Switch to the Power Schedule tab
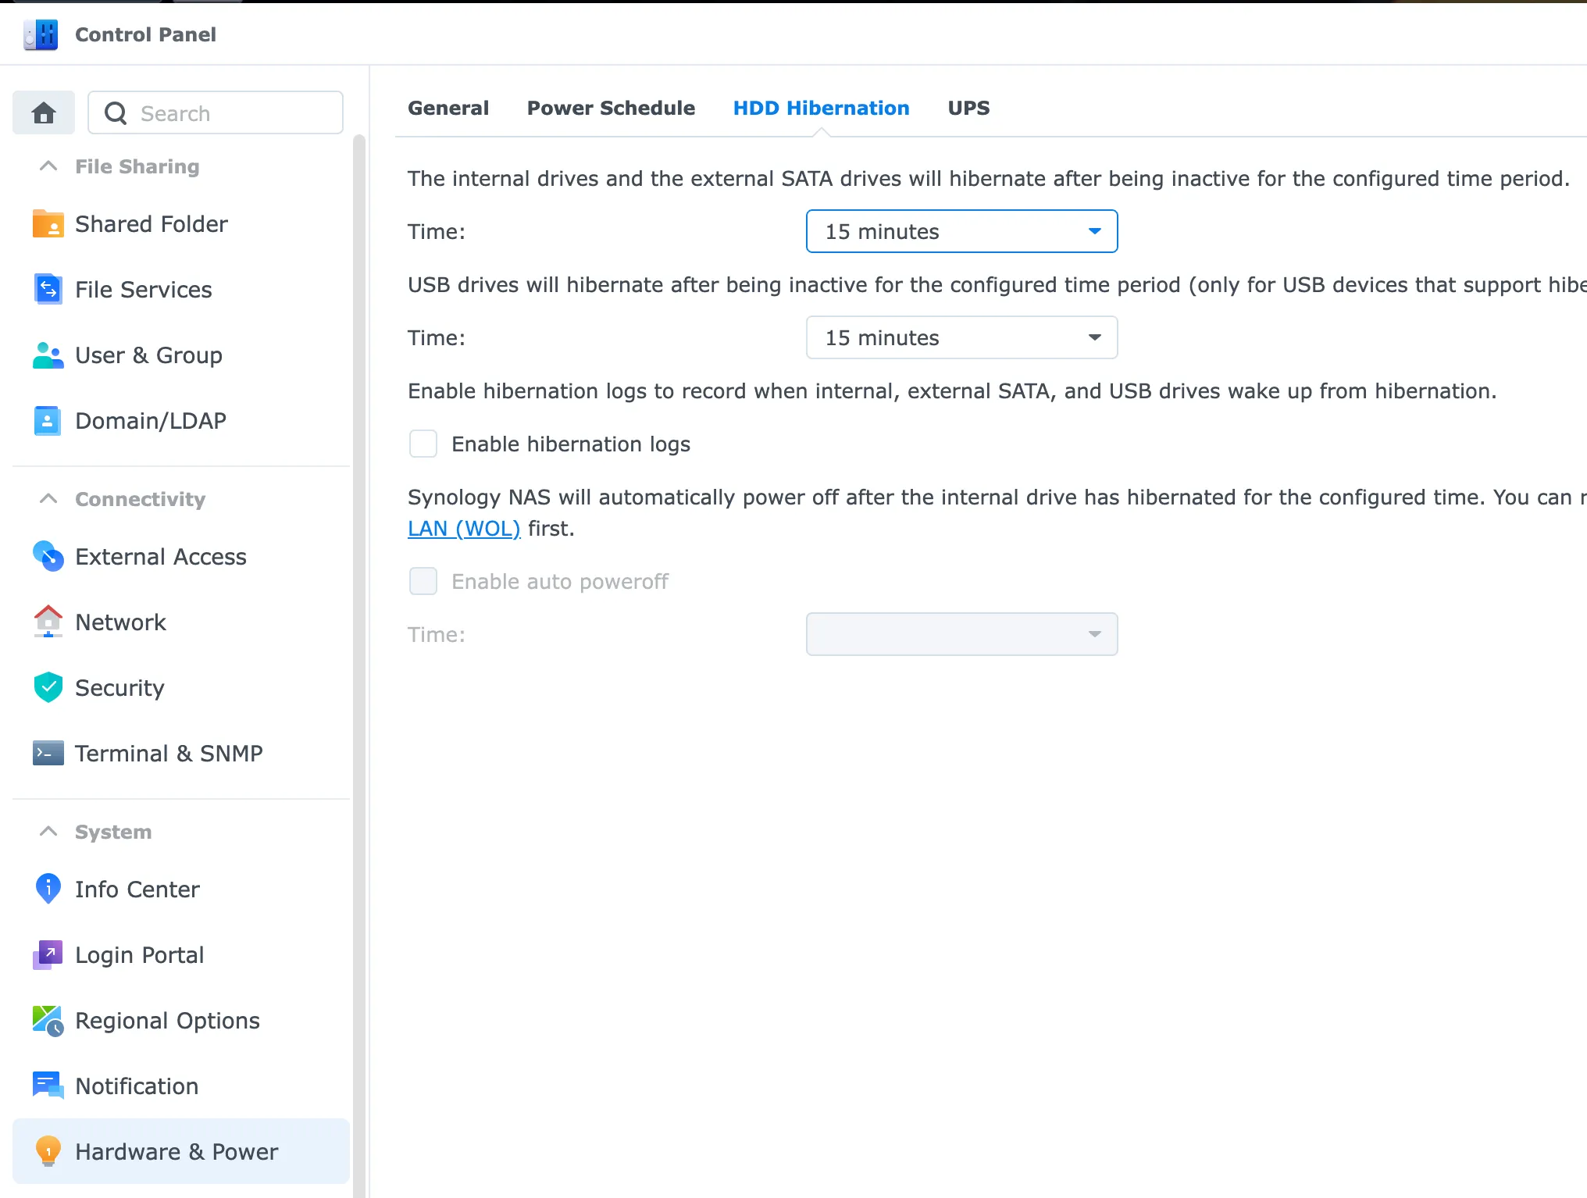 [611, 109]
